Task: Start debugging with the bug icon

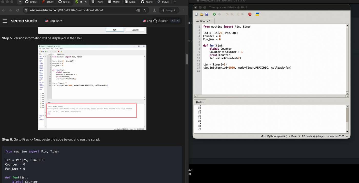Action: click(x=219, y=14)
